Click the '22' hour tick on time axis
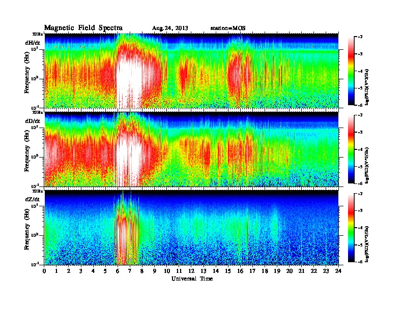 click(314, 271)
